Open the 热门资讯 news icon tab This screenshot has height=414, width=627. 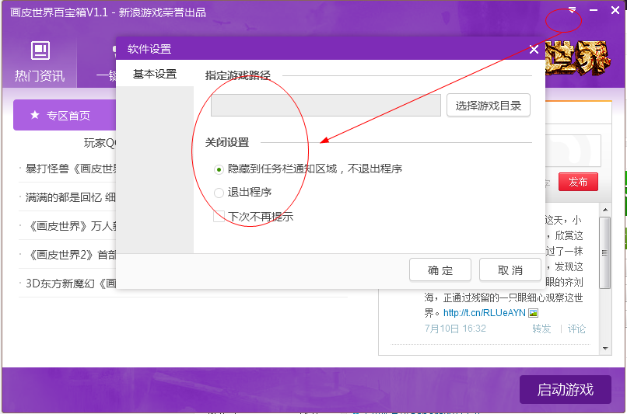pos(40,61)
